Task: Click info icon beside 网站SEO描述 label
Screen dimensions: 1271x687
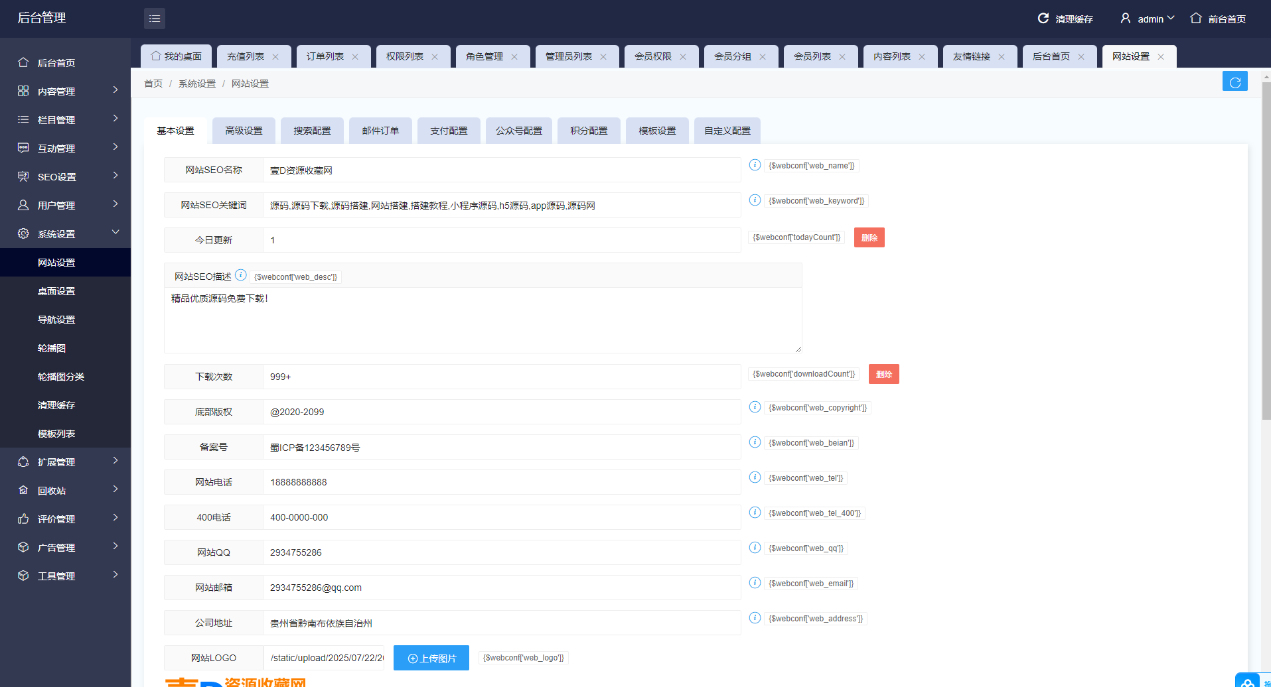Action: [x=241, y=275]
